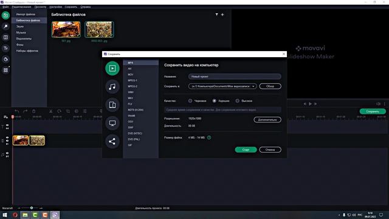Click the delete trash icon on timeline toolbar
Screen dimensions: 389x219
tap(34, 111)
